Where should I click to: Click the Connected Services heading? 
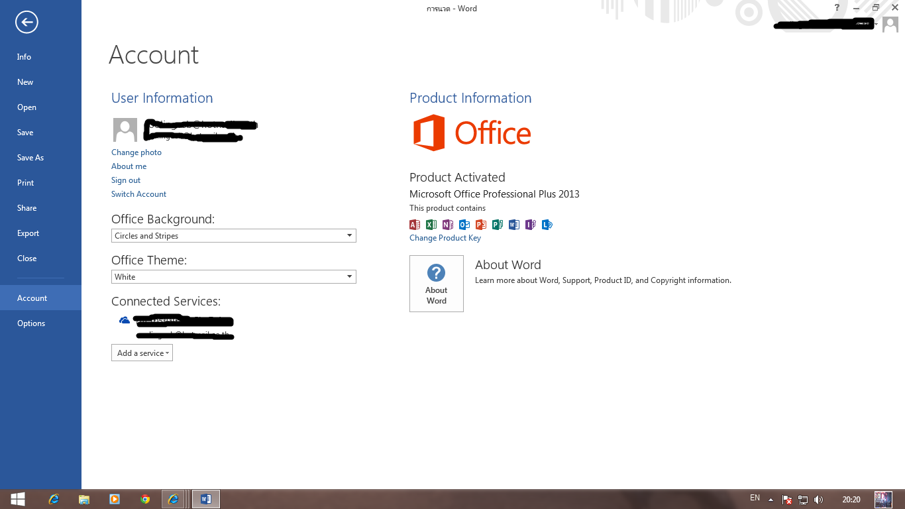pos(166,302)
